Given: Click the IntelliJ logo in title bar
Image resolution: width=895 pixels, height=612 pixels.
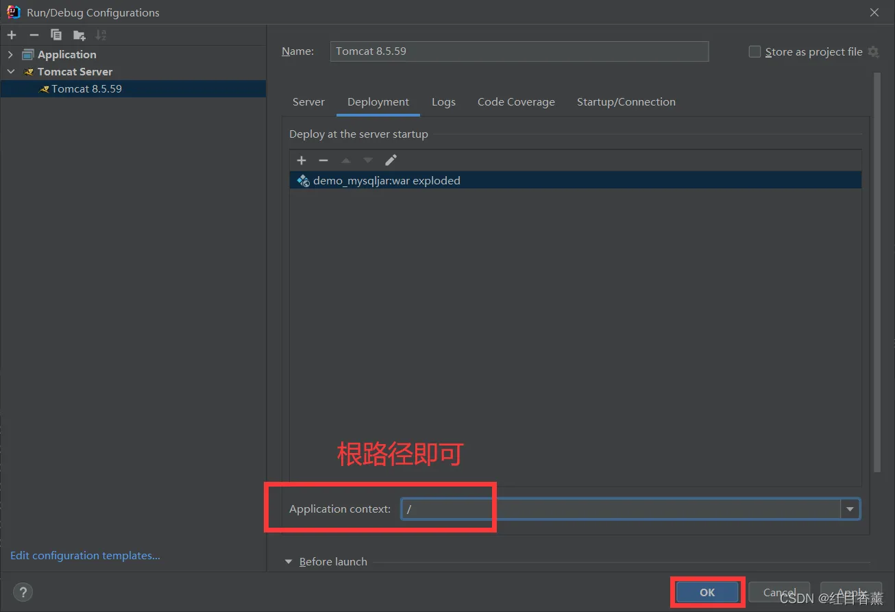Looking at the screenshot, I should pos(13,12).
